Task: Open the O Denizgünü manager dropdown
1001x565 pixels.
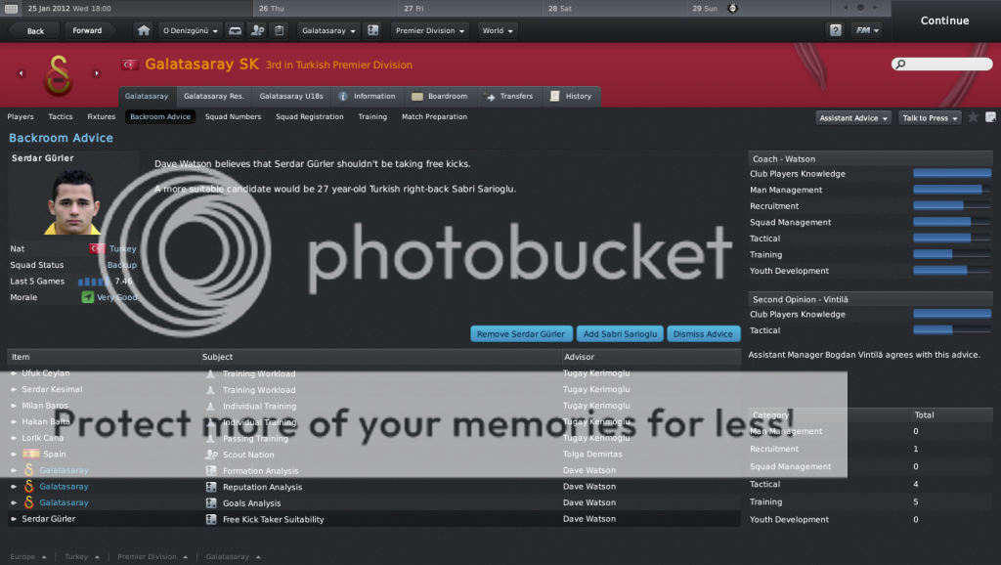Action: coord(190,30)
